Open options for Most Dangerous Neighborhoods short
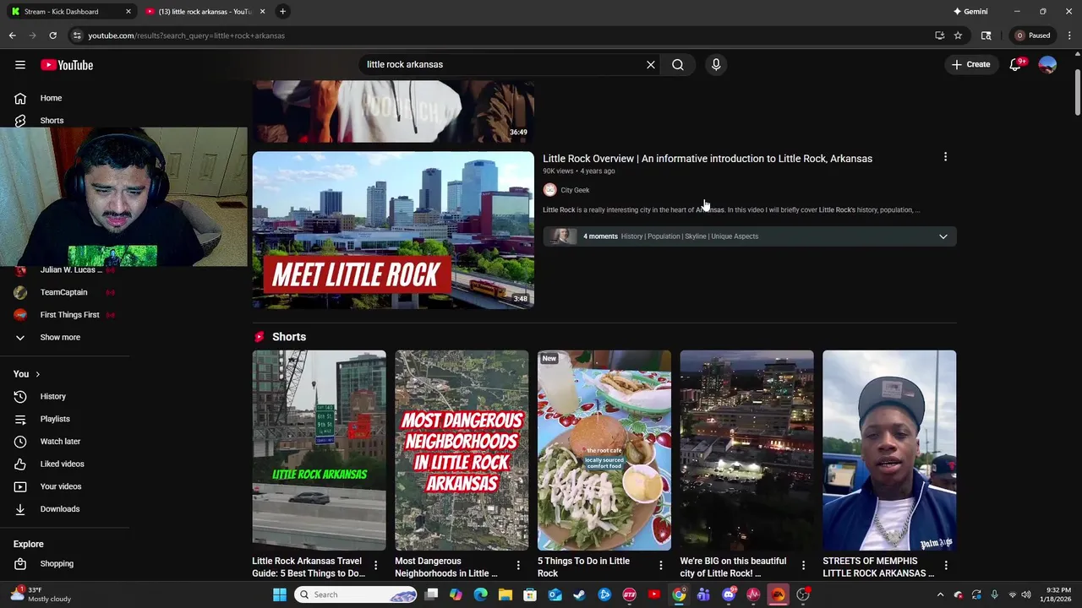This screenshot has width=1082, height=608. [x=519, y=566]
